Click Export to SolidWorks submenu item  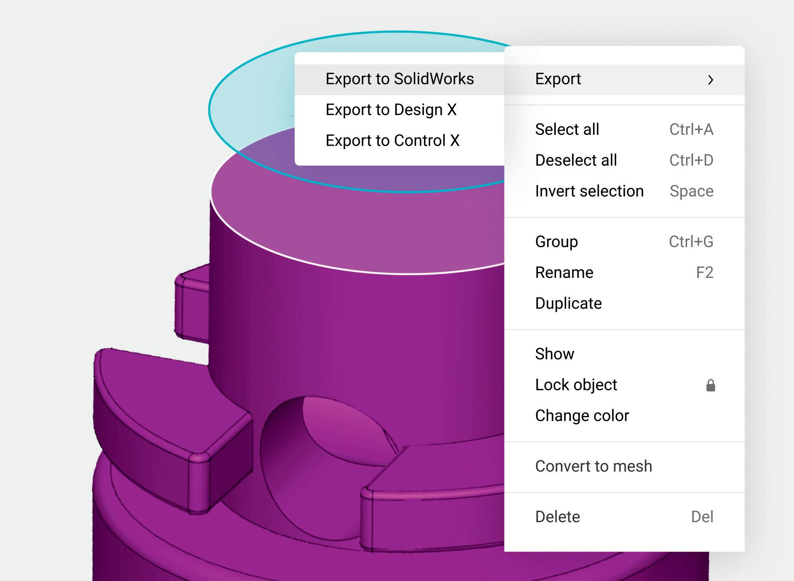pos(399,79)
